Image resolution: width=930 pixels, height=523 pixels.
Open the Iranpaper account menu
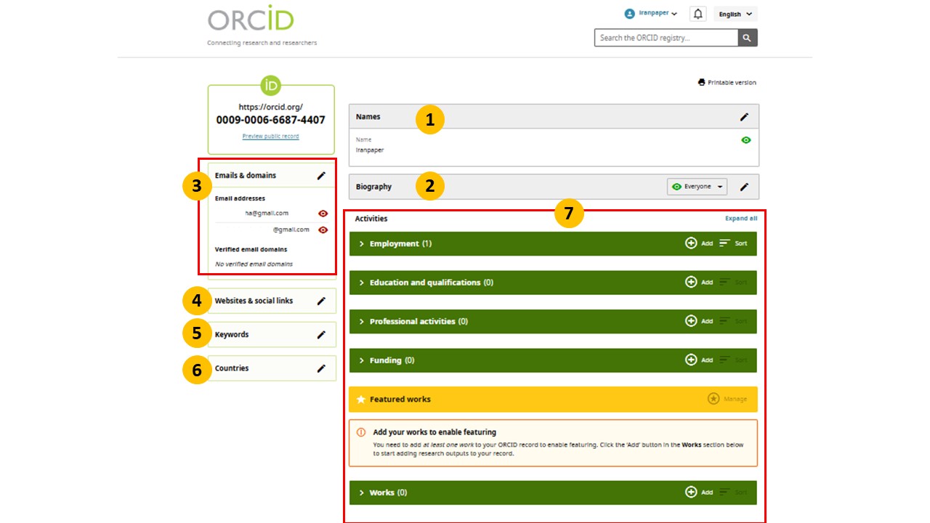(651, 13)
